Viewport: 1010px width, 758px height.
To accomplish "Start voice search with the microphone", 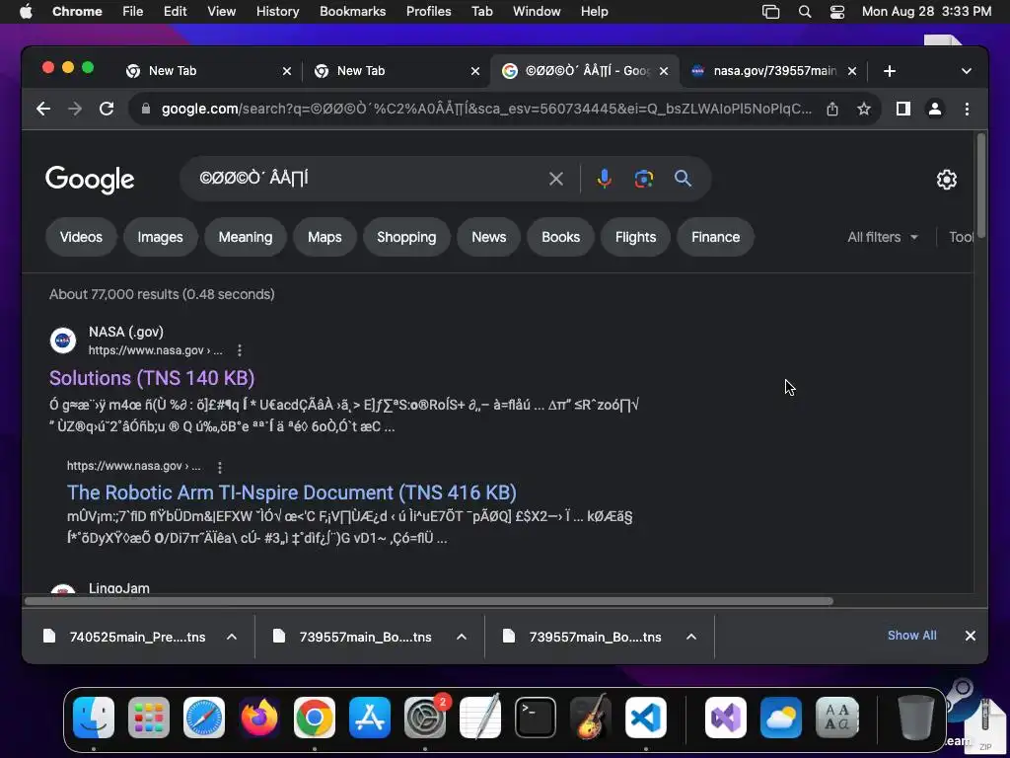I will (x=604, y=179).
